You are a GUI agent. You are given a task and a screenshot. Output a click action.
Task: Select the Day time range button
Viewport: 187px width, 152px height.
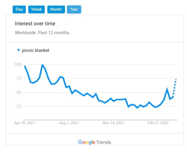[x=19, y=9]
